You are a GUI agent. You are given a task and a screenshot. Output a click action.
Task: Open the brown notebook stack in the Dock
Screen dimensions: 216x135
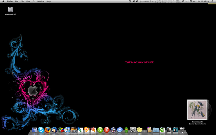149,130
